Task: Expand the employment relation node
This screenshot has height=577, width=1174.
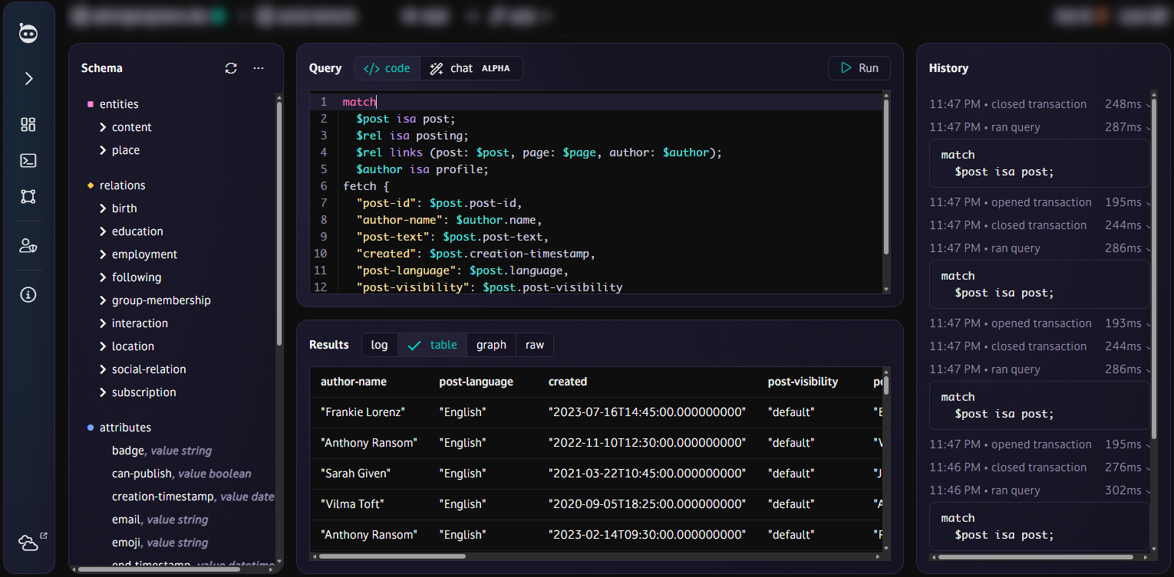Action: [103, 254]
